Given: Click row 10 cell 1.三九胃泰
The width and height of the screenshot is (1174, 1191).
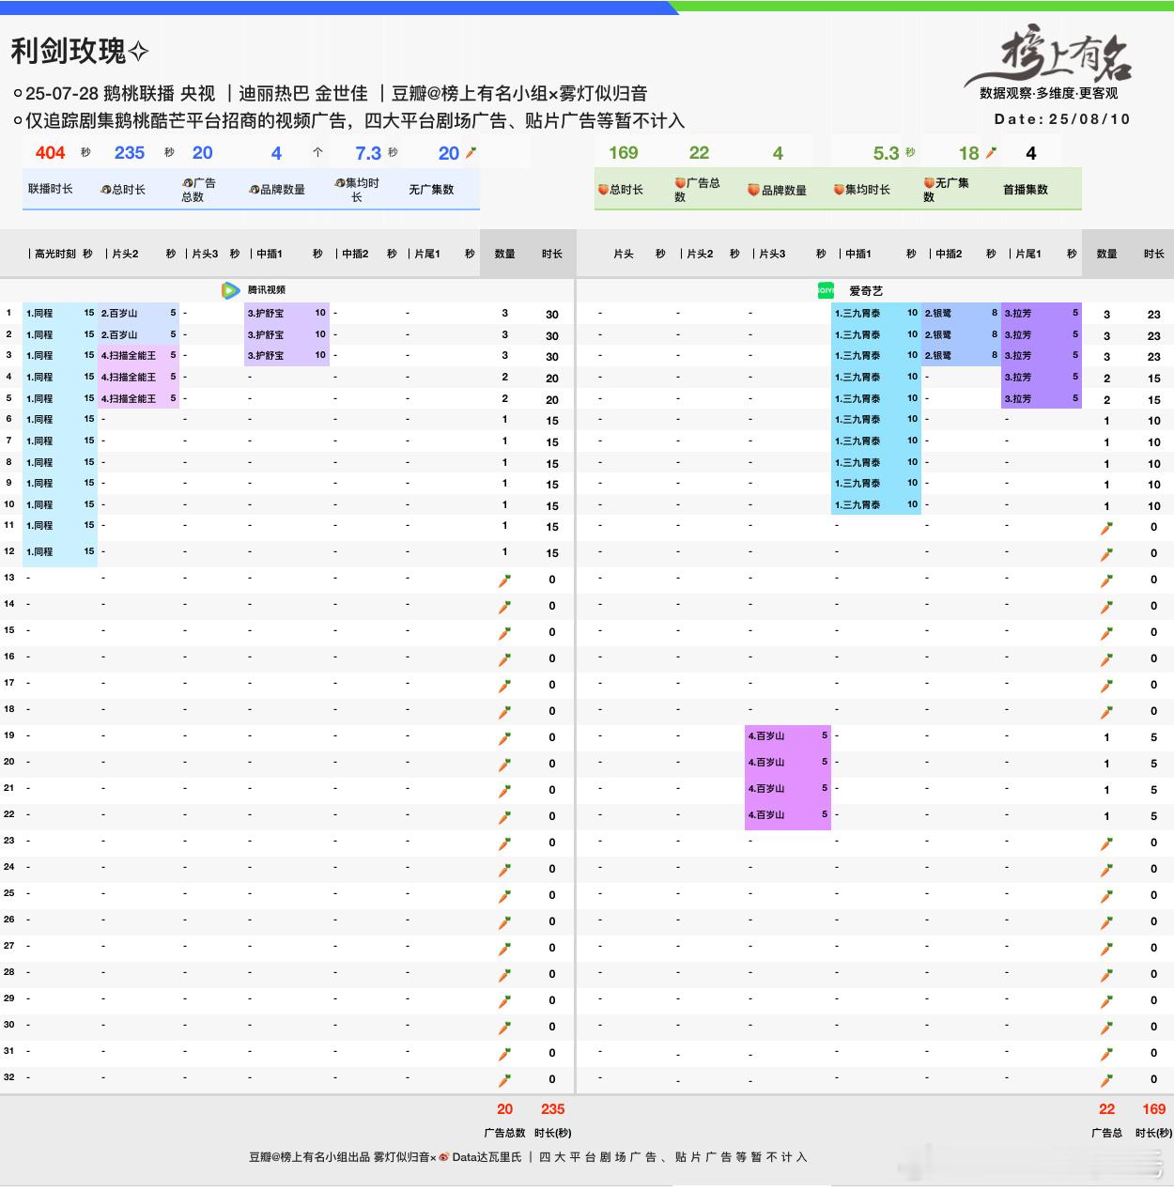Looking at the screenshot, I should click(876, 504).
